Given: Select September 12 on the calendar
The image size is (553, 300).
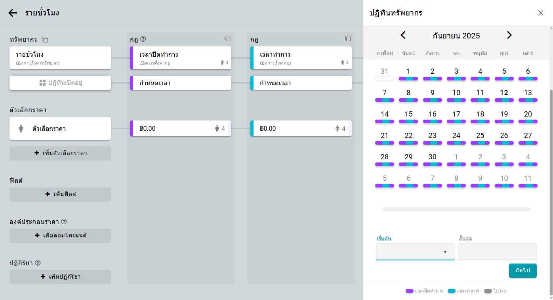Looking at the screenshot, I should (504, 93).
